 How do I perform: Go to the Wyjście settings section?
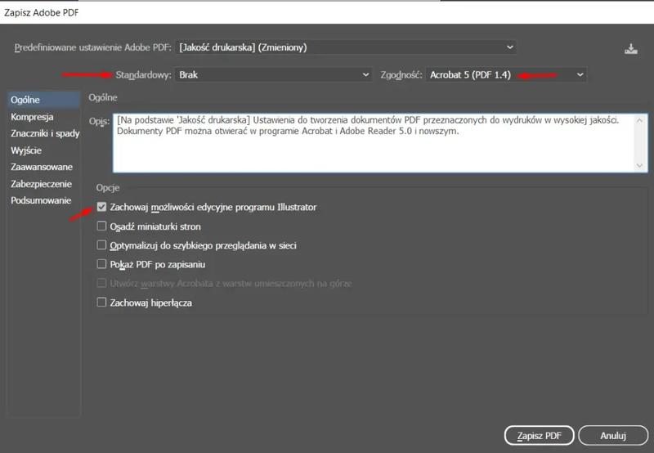pyautogui.click(x=26, y=150)
